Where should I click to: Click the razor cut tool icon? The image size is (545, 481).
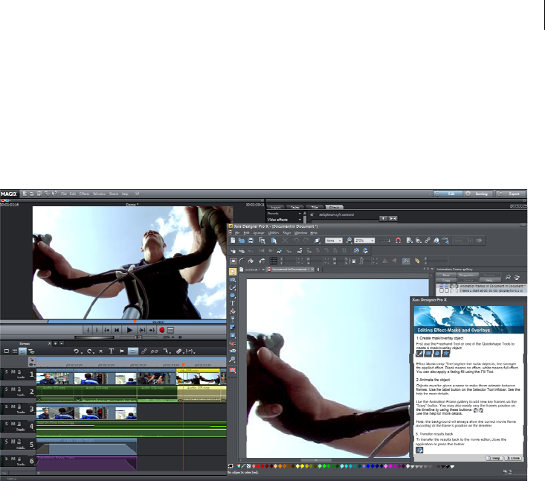(178, 351)
